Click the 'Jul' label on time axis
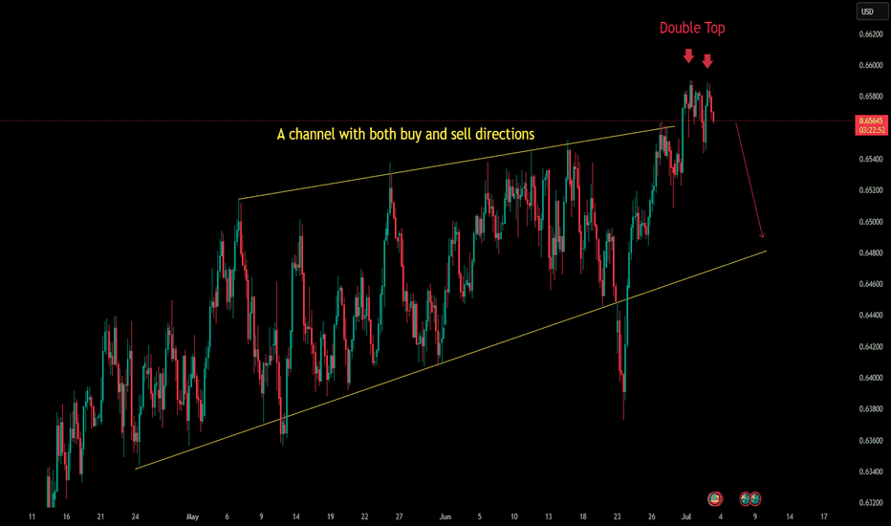This screenshot has width=891, height=526. point(685,516)
